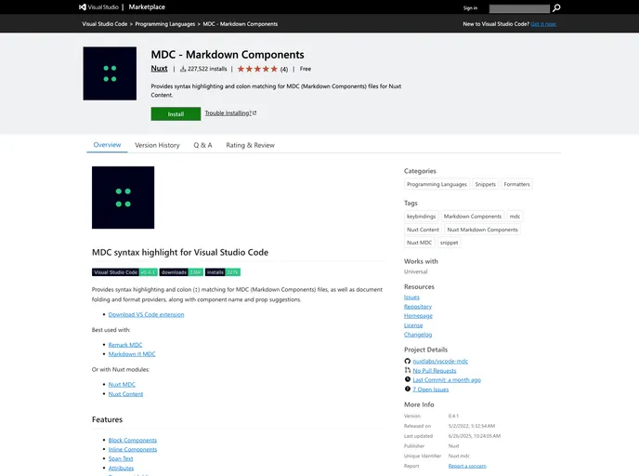Click the MDC extension logo in header
This screenshot has width=639, height=476.
(x=110, y=73)
